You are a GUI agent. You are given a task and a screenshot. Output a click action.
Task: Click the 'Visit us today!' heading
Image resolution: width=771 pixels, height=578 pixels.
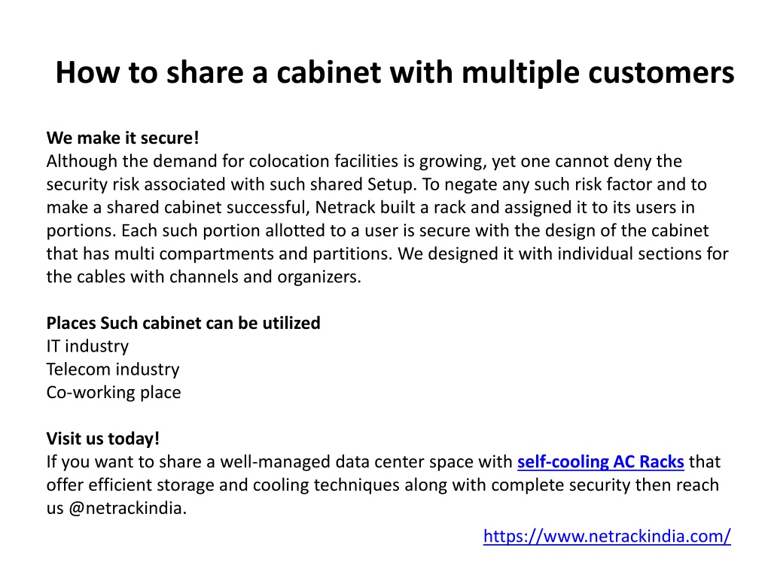point(103,439)
